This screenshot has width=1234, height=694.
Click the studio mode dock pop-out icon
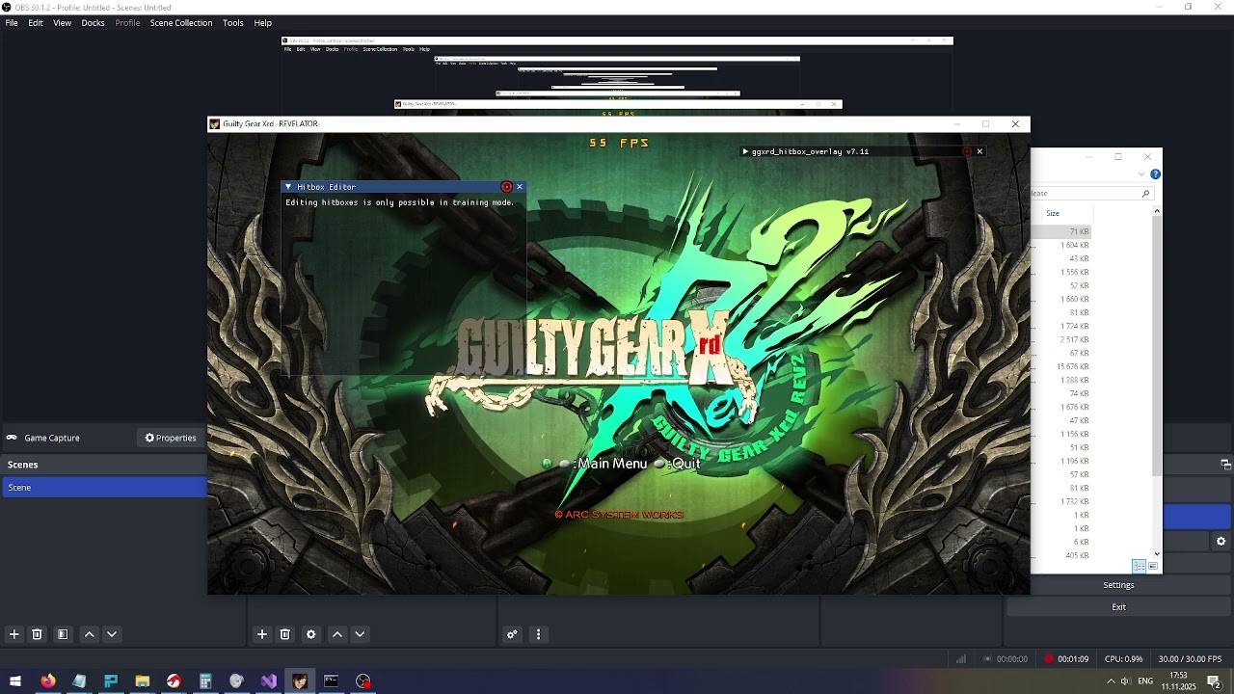1226,465
